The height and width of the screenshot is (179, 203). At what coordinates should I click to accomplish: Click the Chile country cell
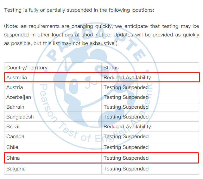[12, 147]
